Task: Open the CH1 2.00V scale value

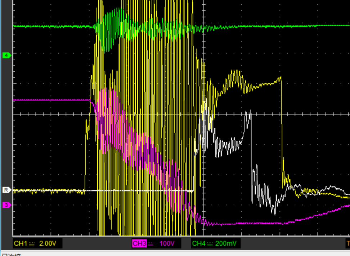Action: coord(48,243)
